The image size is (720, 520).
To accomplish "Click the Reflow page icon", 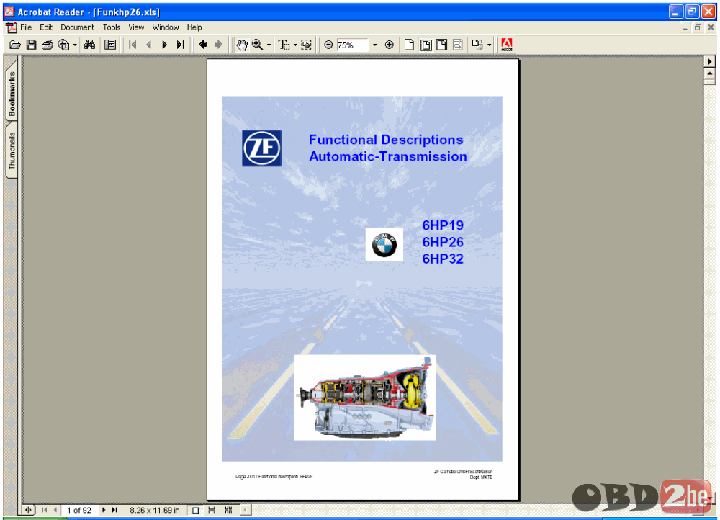I will [x=458, y=45].
